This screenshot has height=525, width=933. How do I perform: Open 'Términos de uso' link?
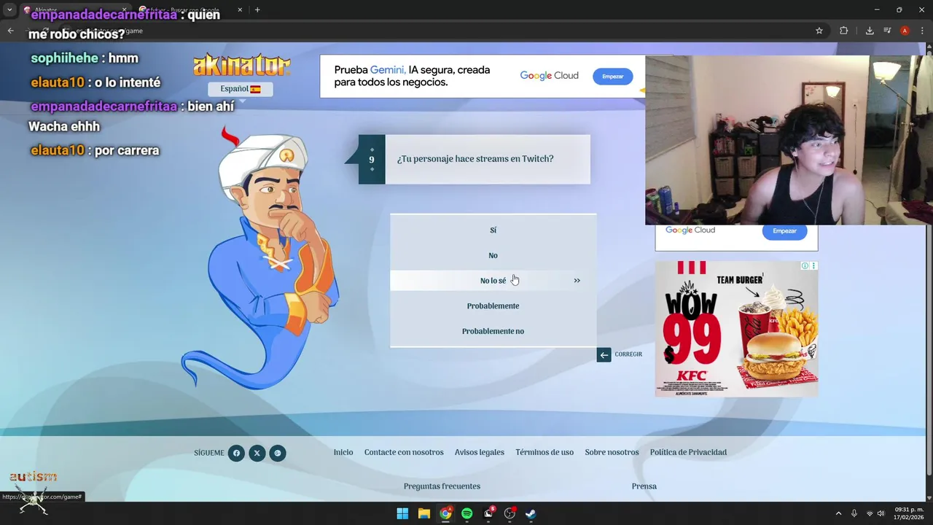(x=544, y=452)
